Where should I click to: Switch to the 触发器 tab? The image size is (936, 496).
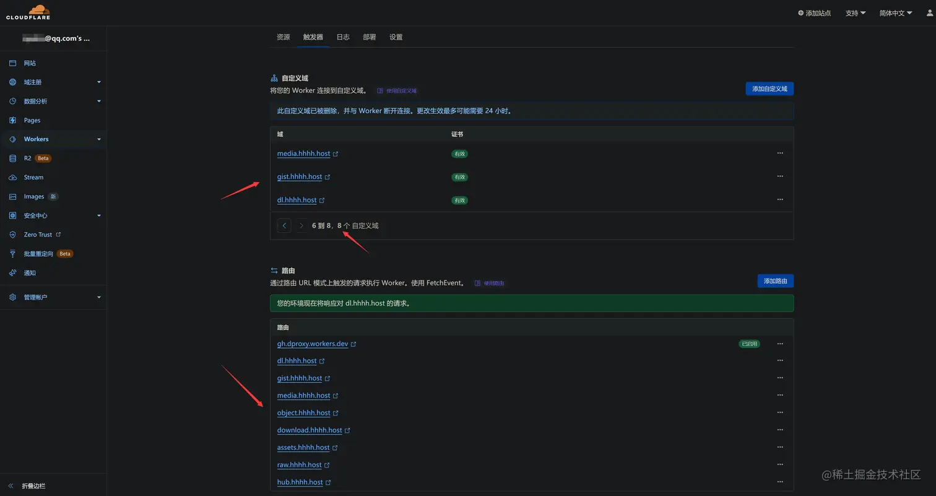point(313,37)
